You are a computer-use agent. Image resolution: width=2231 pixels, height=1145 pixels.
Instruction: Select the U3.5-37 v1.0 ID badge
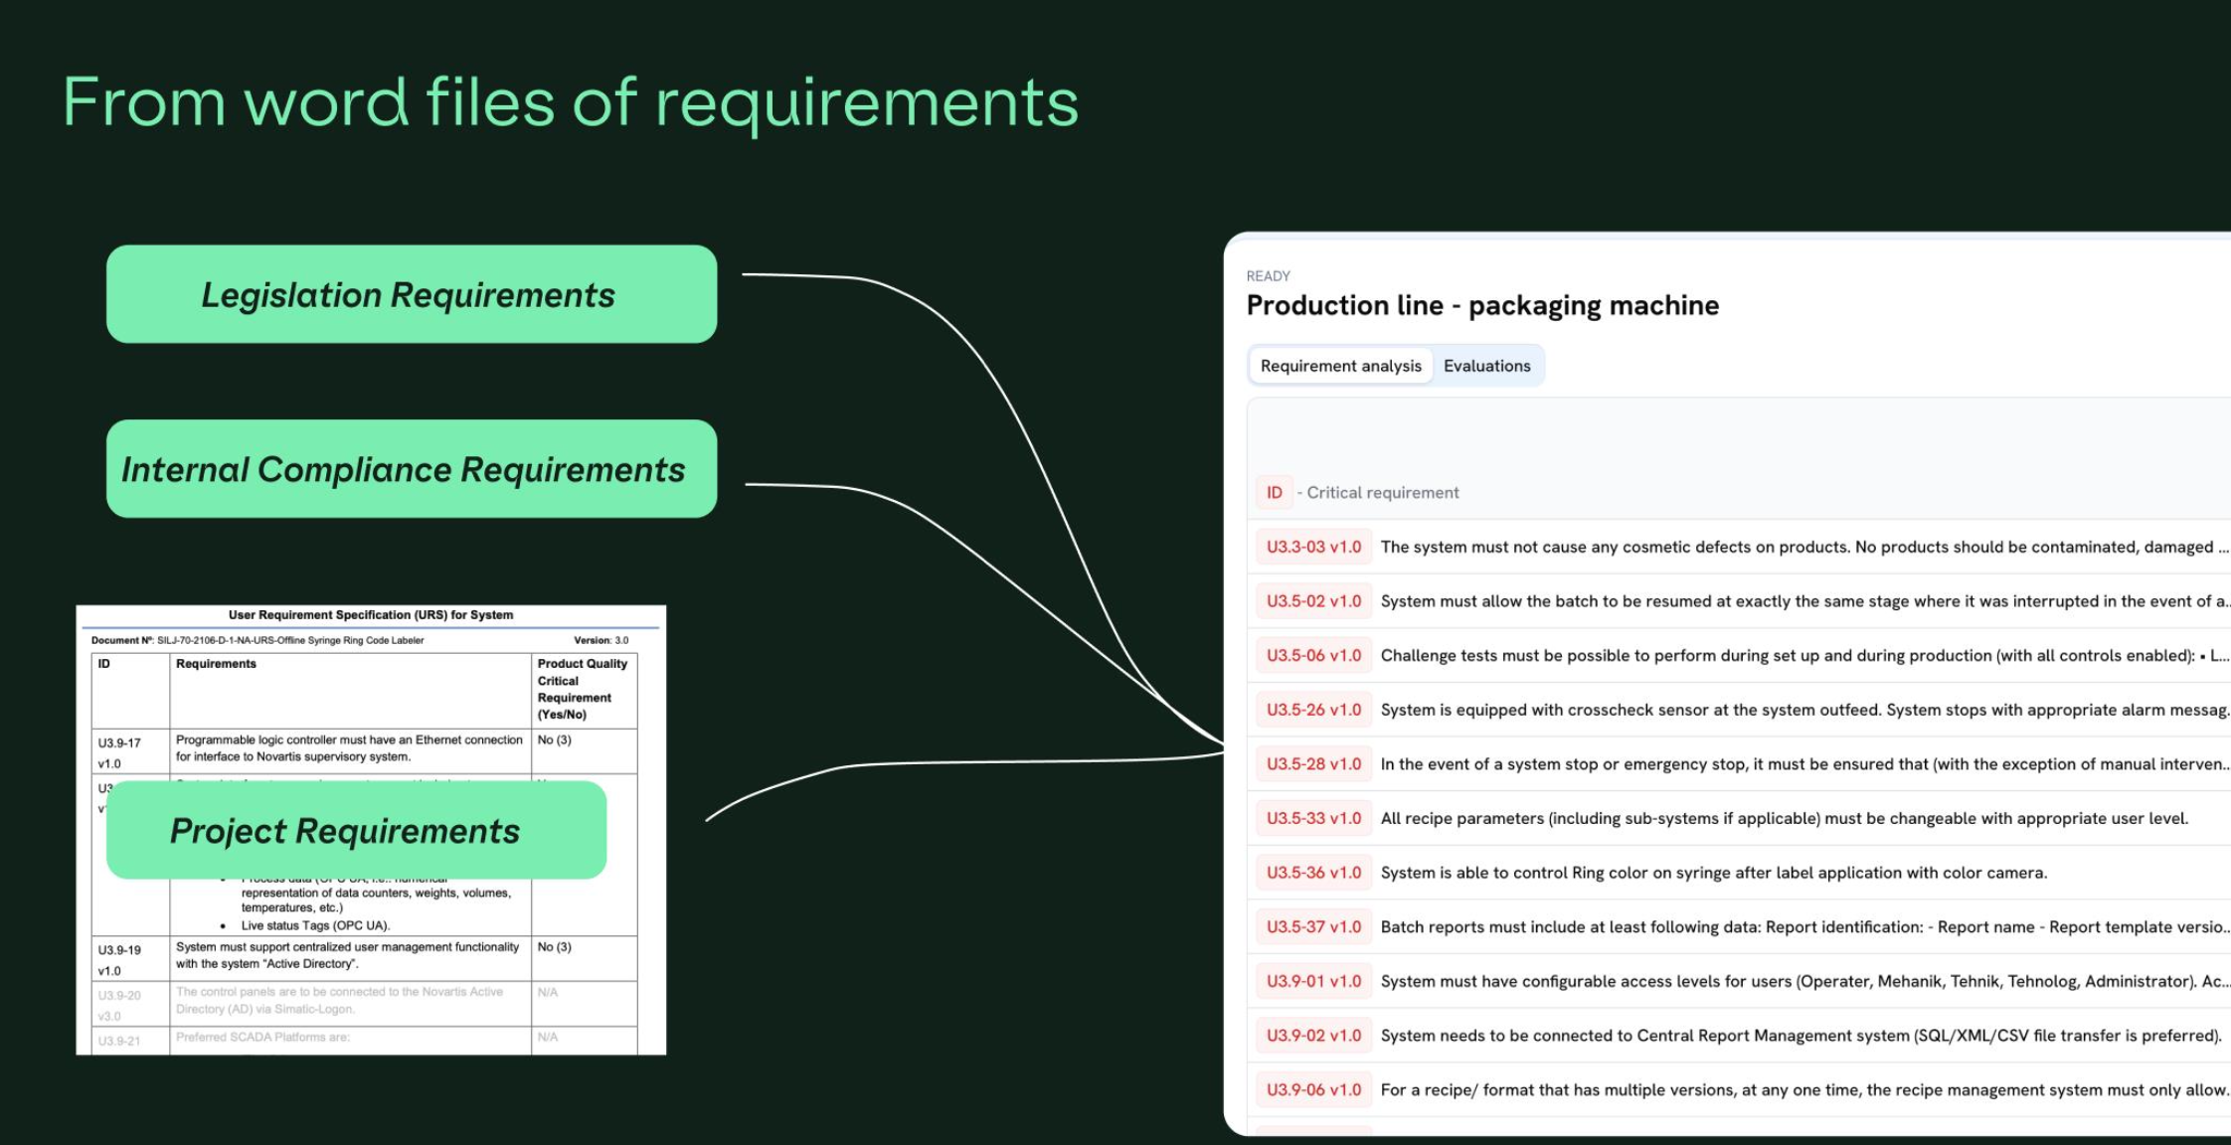pyautogui.click(x=1313, y=926)
